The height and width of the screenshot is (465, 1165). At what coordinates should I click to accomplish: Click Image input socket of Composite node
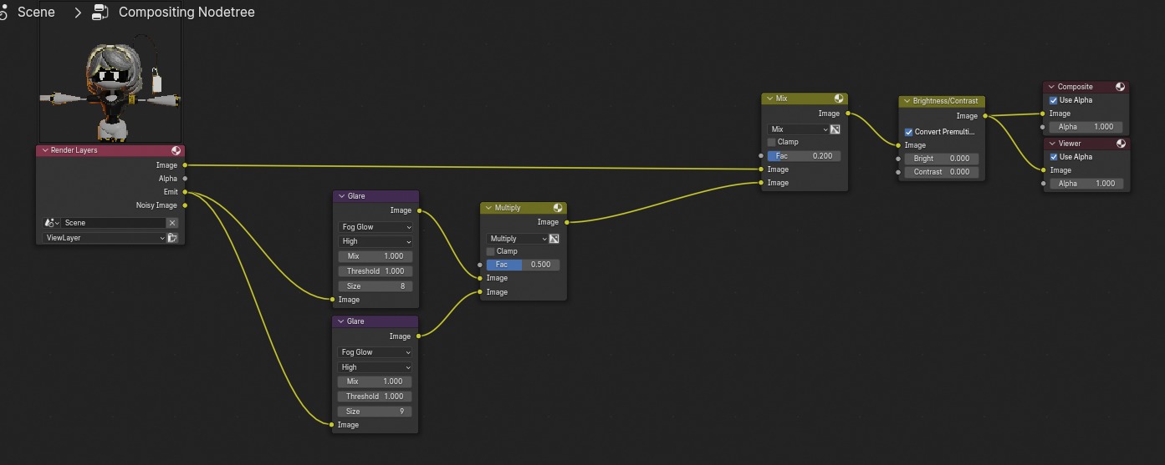[1043, 114]
